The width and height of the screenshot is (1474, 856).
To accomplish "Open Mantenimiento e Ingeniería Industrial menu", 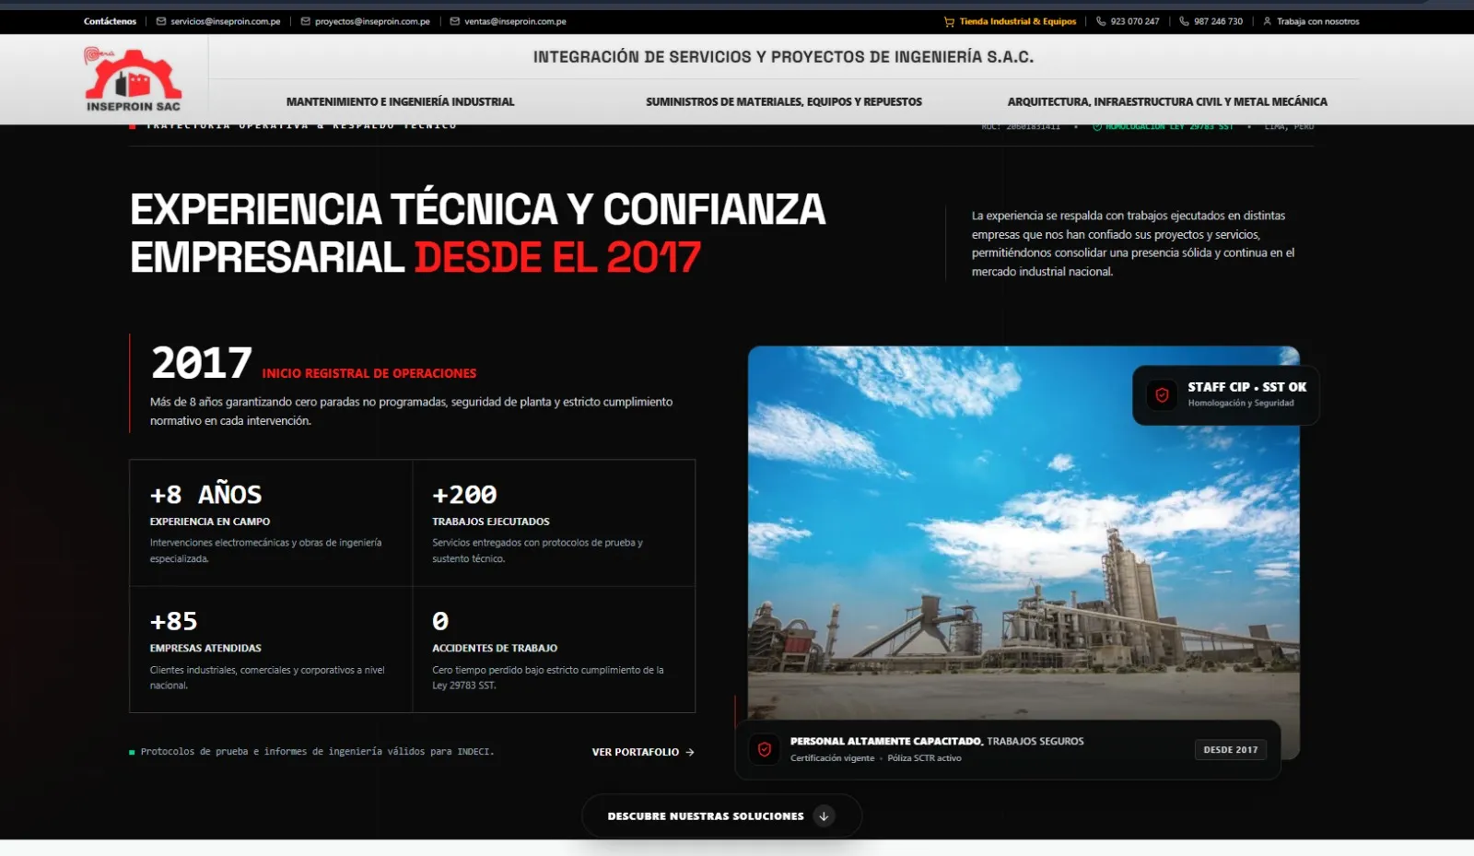I will point(400,101).
